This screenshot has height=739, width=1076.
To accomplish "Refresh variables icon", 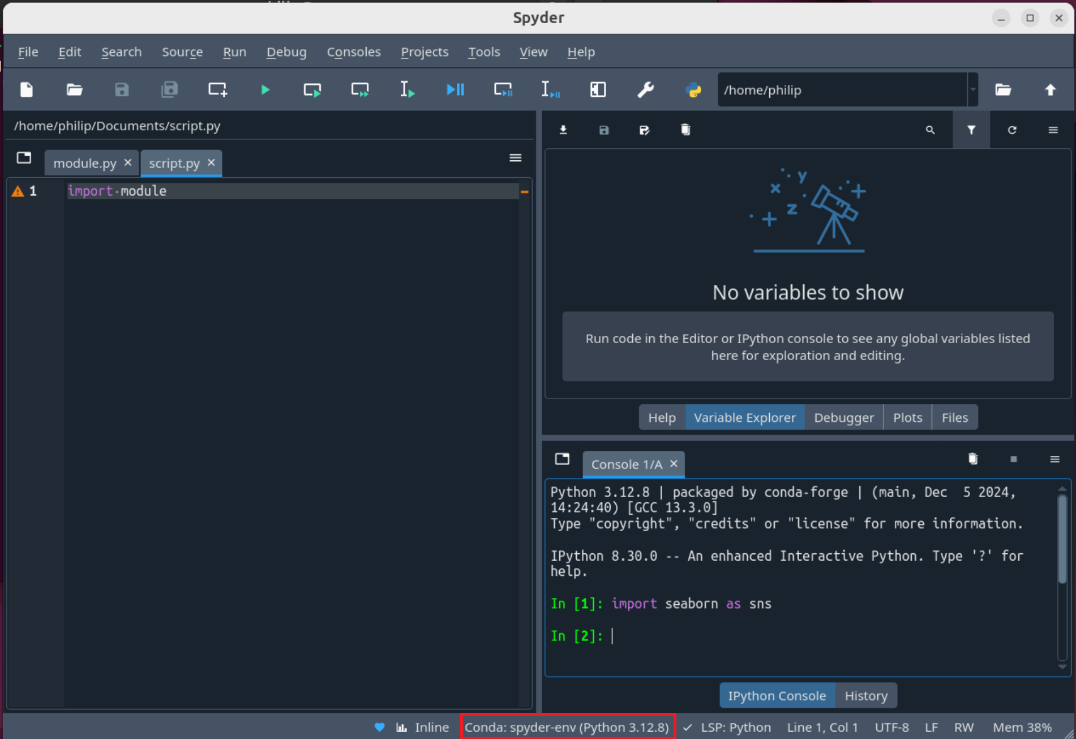I will coord(1012,130).
